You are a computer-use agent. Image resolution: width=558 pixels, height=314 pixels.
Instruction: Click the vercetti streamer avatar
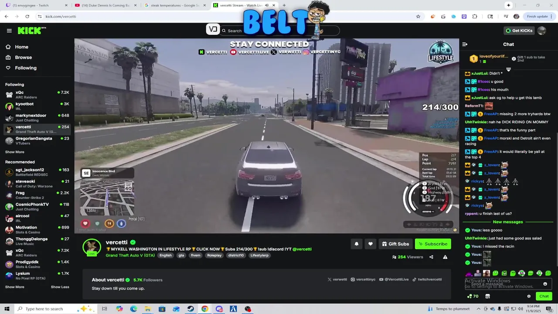(x=92, y=247)
